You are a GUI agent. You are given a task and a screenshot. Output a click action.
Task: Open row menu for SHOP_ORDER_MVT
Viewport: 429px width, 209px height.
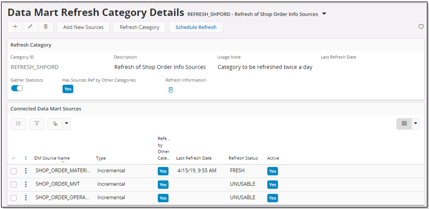pos(26,184)
